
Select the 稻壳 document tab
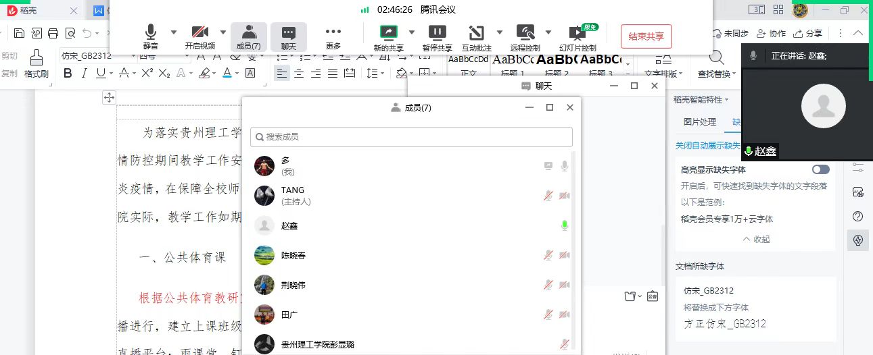pos(28,10)
